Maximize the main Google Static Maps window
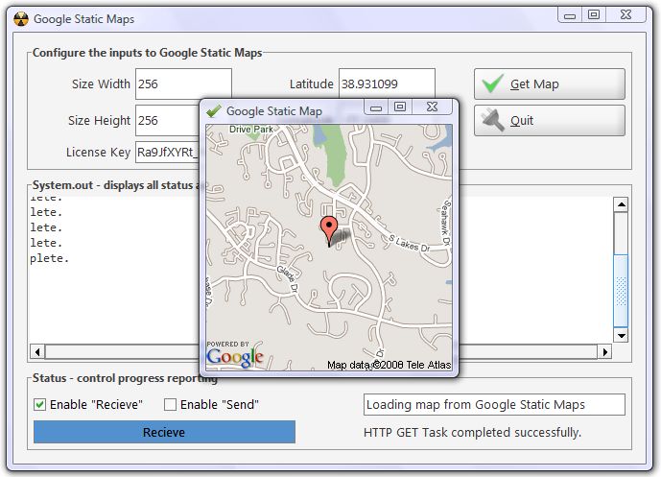 click(594, 14)
